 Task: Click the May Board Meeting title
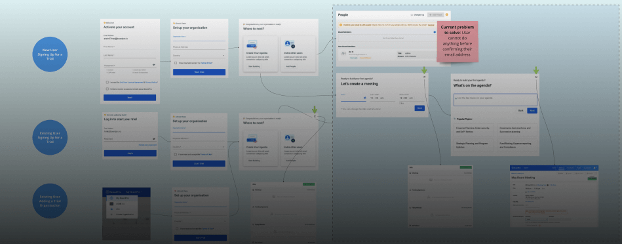(x=523, y=178)
